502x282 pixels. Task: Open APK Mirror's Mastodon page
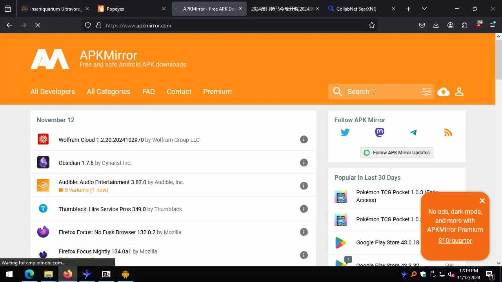[380, 132]
